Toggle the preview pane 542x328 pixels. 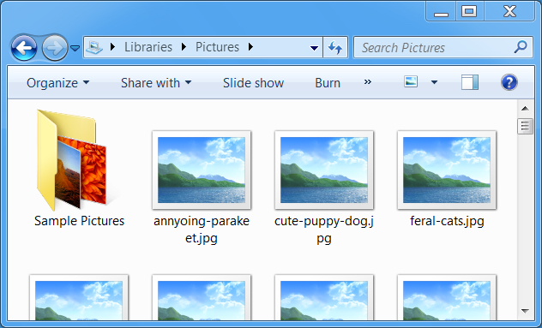pyautogui.click(x=470, y=82)
